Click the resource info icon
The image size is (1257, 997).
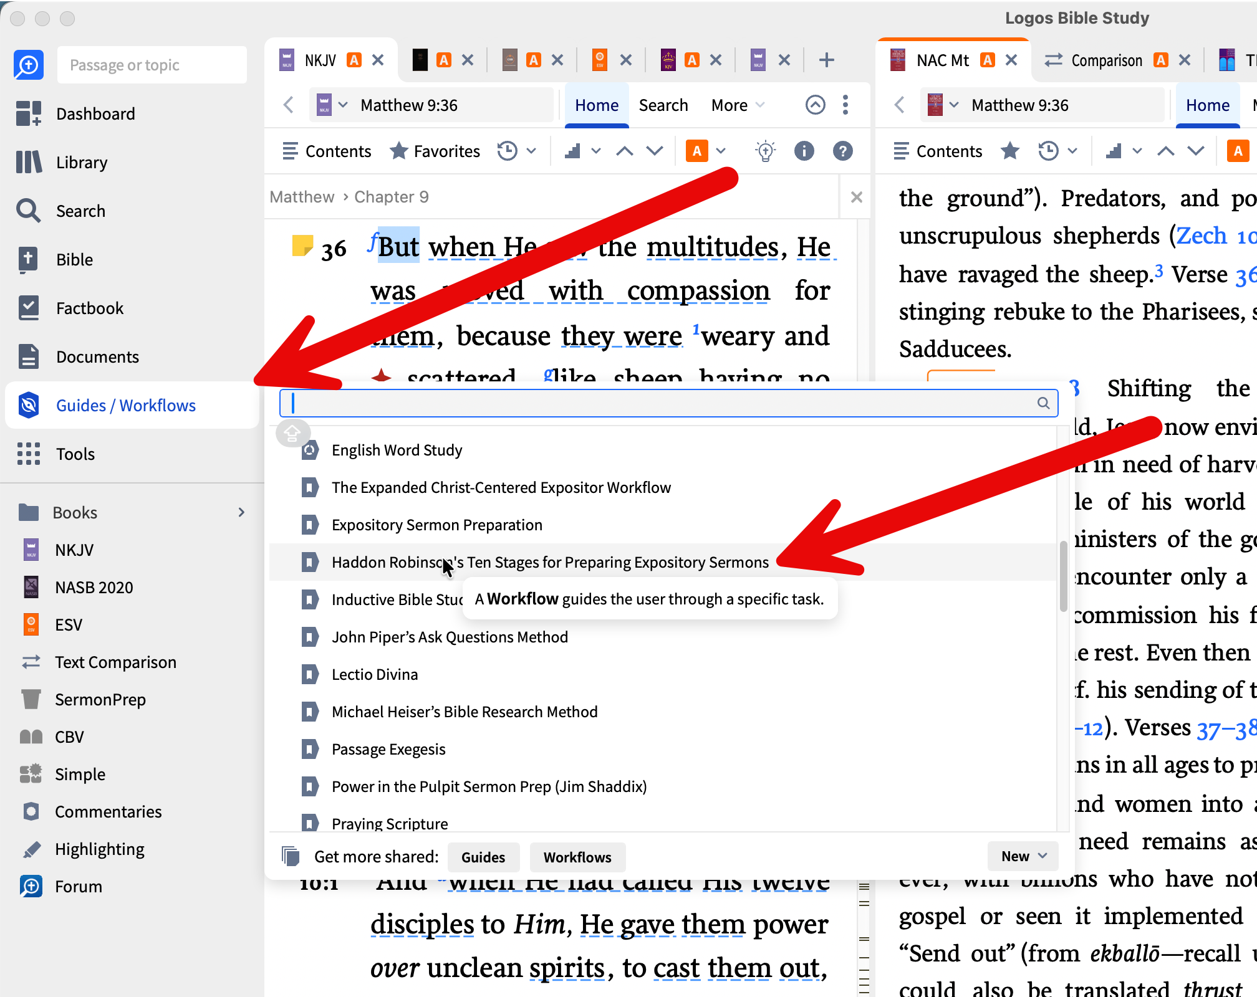pyautogui.click(x=804, y=151)
